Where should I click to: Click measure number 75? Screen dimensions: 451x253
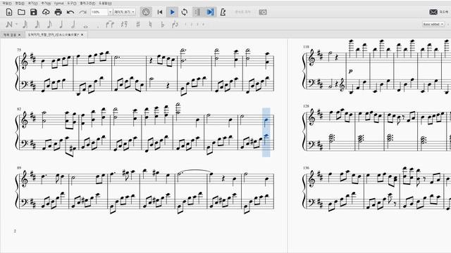click(19, 50)
